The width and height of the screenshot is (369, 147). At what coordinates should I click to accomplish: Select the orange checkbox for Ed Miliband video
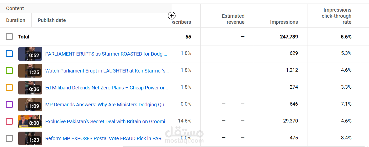(x=9, y=87)
